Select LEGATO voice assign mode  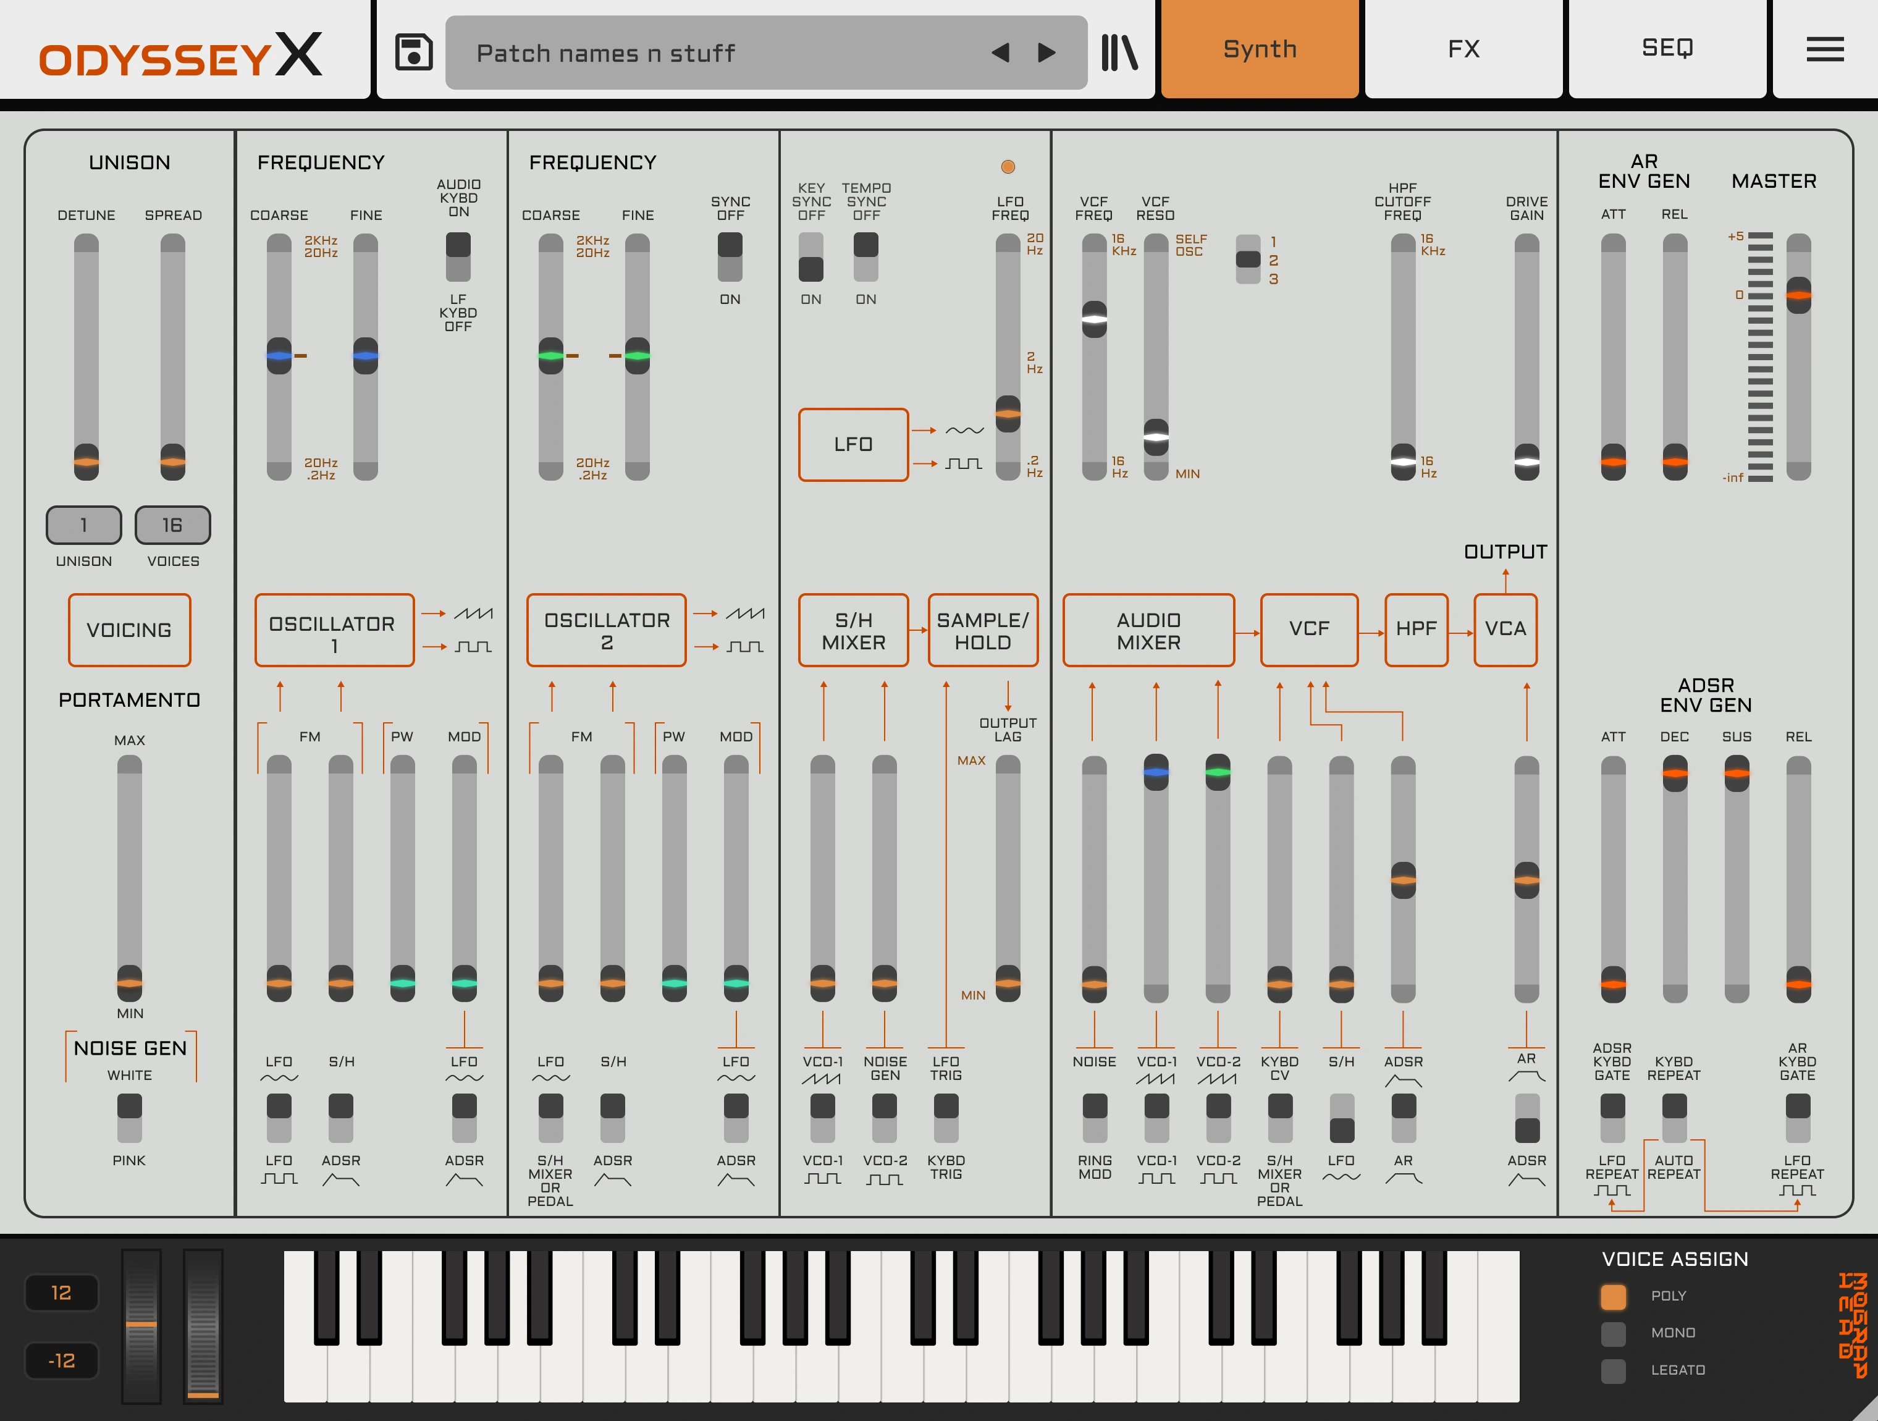click(x=1613, y=1370)
